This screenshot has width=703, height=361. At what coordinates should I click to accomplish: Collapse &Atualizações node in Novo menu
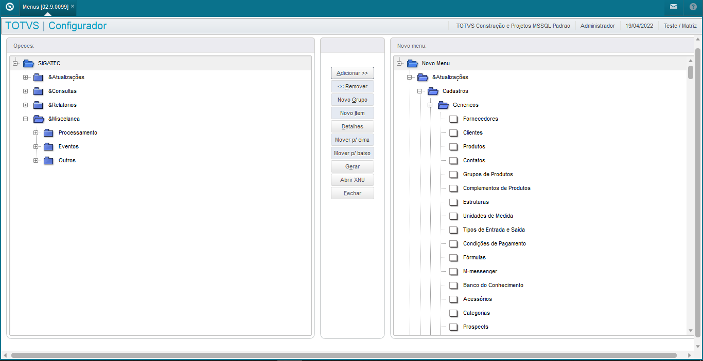click(409, 77)
